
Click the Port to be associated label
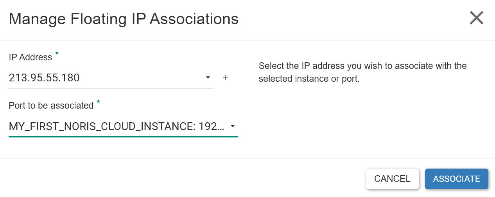click(x=51, y=106)
